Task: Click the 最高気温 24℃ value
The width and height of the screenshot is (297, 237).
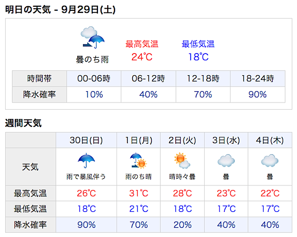Action: [x=142, y=57]
